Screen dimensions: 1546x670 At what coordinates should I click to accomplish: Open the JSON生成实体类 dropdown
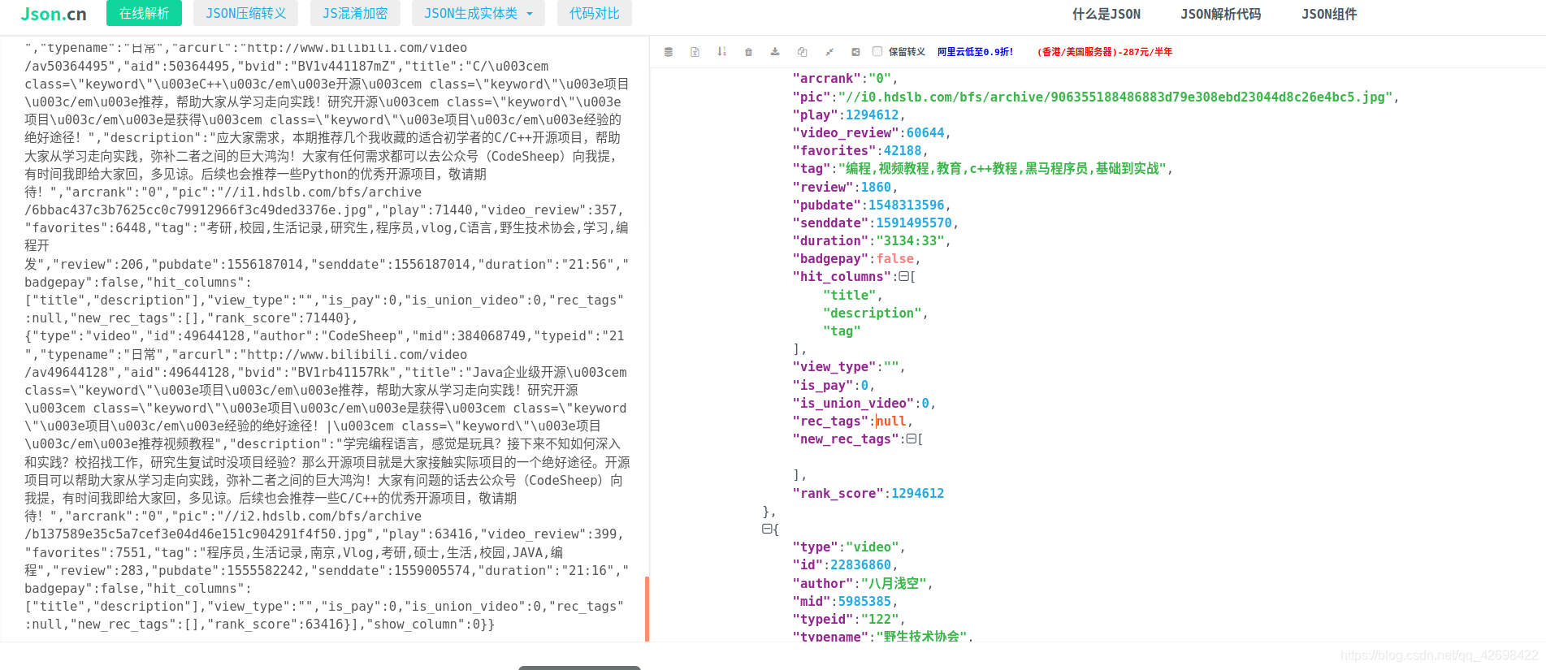coord(479,13)
